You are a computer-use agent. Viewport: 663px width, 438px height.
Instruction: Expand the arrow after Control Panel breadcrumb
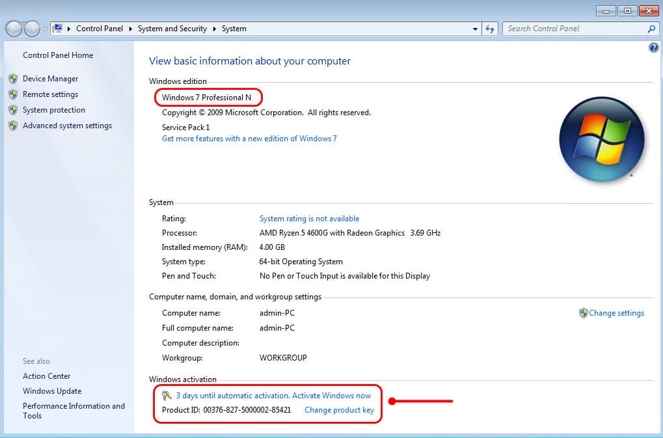pos(131,29)
